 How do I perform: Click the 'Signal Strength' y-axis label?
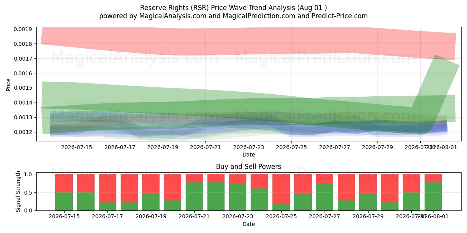pos(18,192)
